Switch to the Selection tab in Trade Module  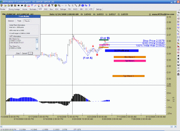click(x=11, y=21)
